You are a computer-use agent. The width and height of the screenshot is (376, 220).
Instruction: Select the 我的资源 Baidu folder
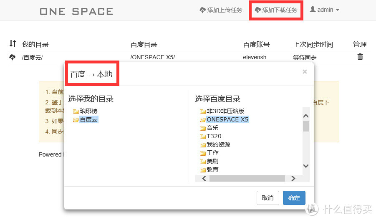click(218, 144)
